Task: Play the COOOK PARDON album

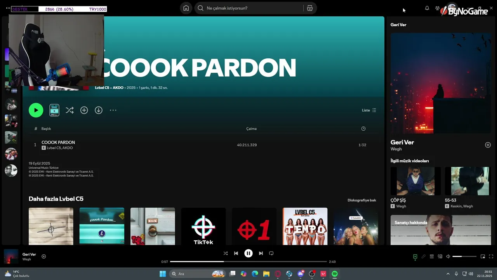Action: [36, 110]
